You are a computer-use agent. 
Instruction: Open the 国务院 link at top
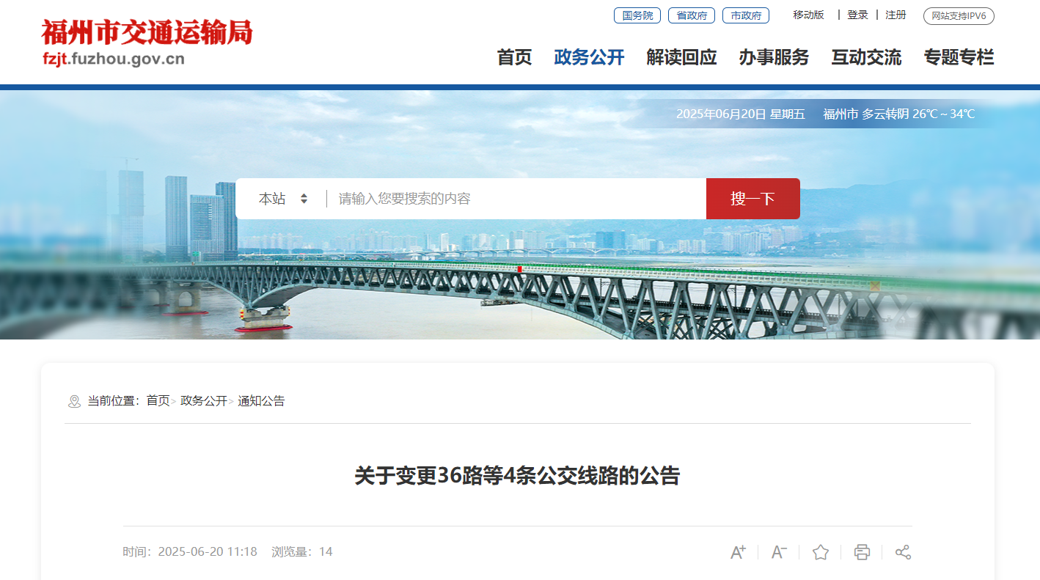[637, 15]
